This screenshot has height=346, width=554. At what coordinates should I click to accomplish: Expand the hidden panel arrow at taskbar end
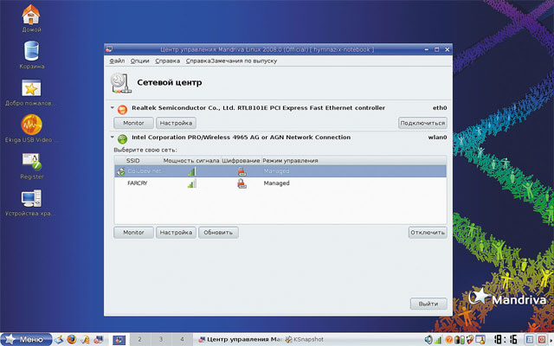pos(551,340)
